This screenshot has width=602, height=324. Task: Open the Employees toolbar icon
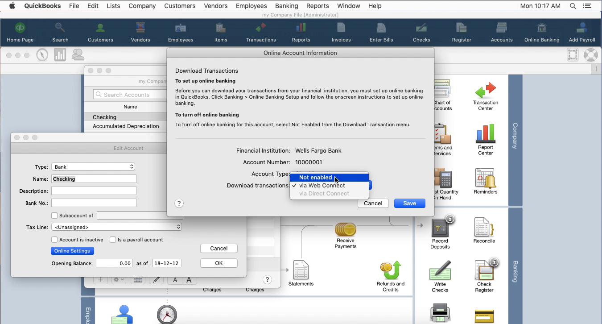click(x=181, y=32)
